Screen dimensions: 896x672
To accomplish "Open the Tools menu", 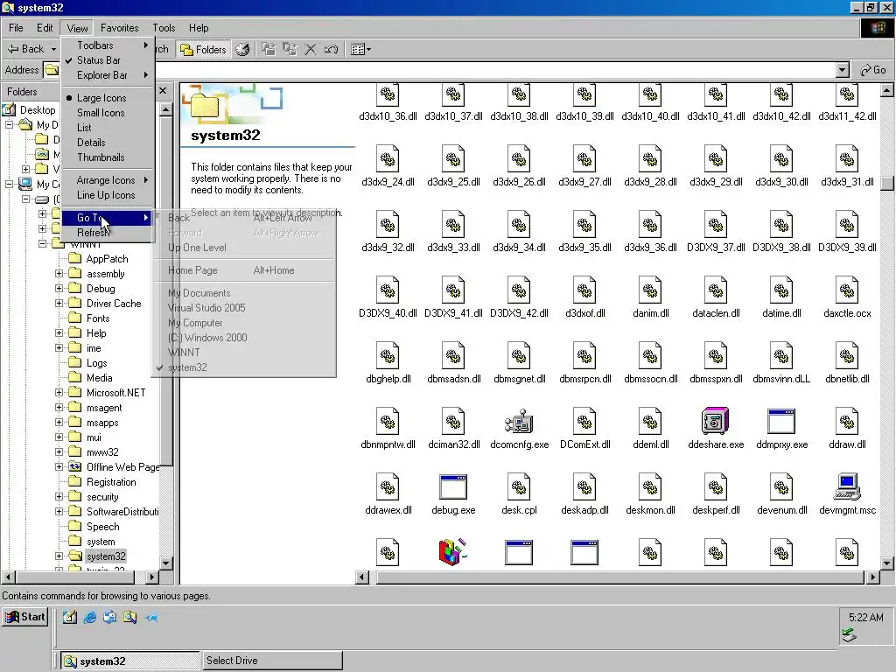I will click(x=164, y=27).
